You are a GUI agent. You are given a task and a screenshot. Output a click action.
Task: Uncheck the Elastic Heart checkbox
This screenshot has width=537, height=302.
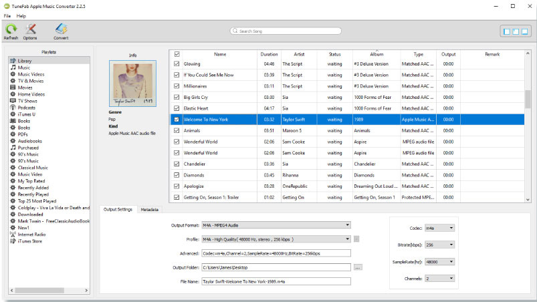point(177,108)
